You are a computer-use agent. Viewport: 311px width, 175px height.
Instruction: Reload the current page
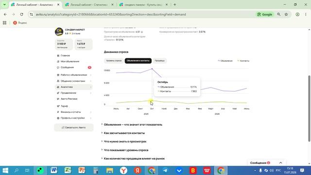21,14
